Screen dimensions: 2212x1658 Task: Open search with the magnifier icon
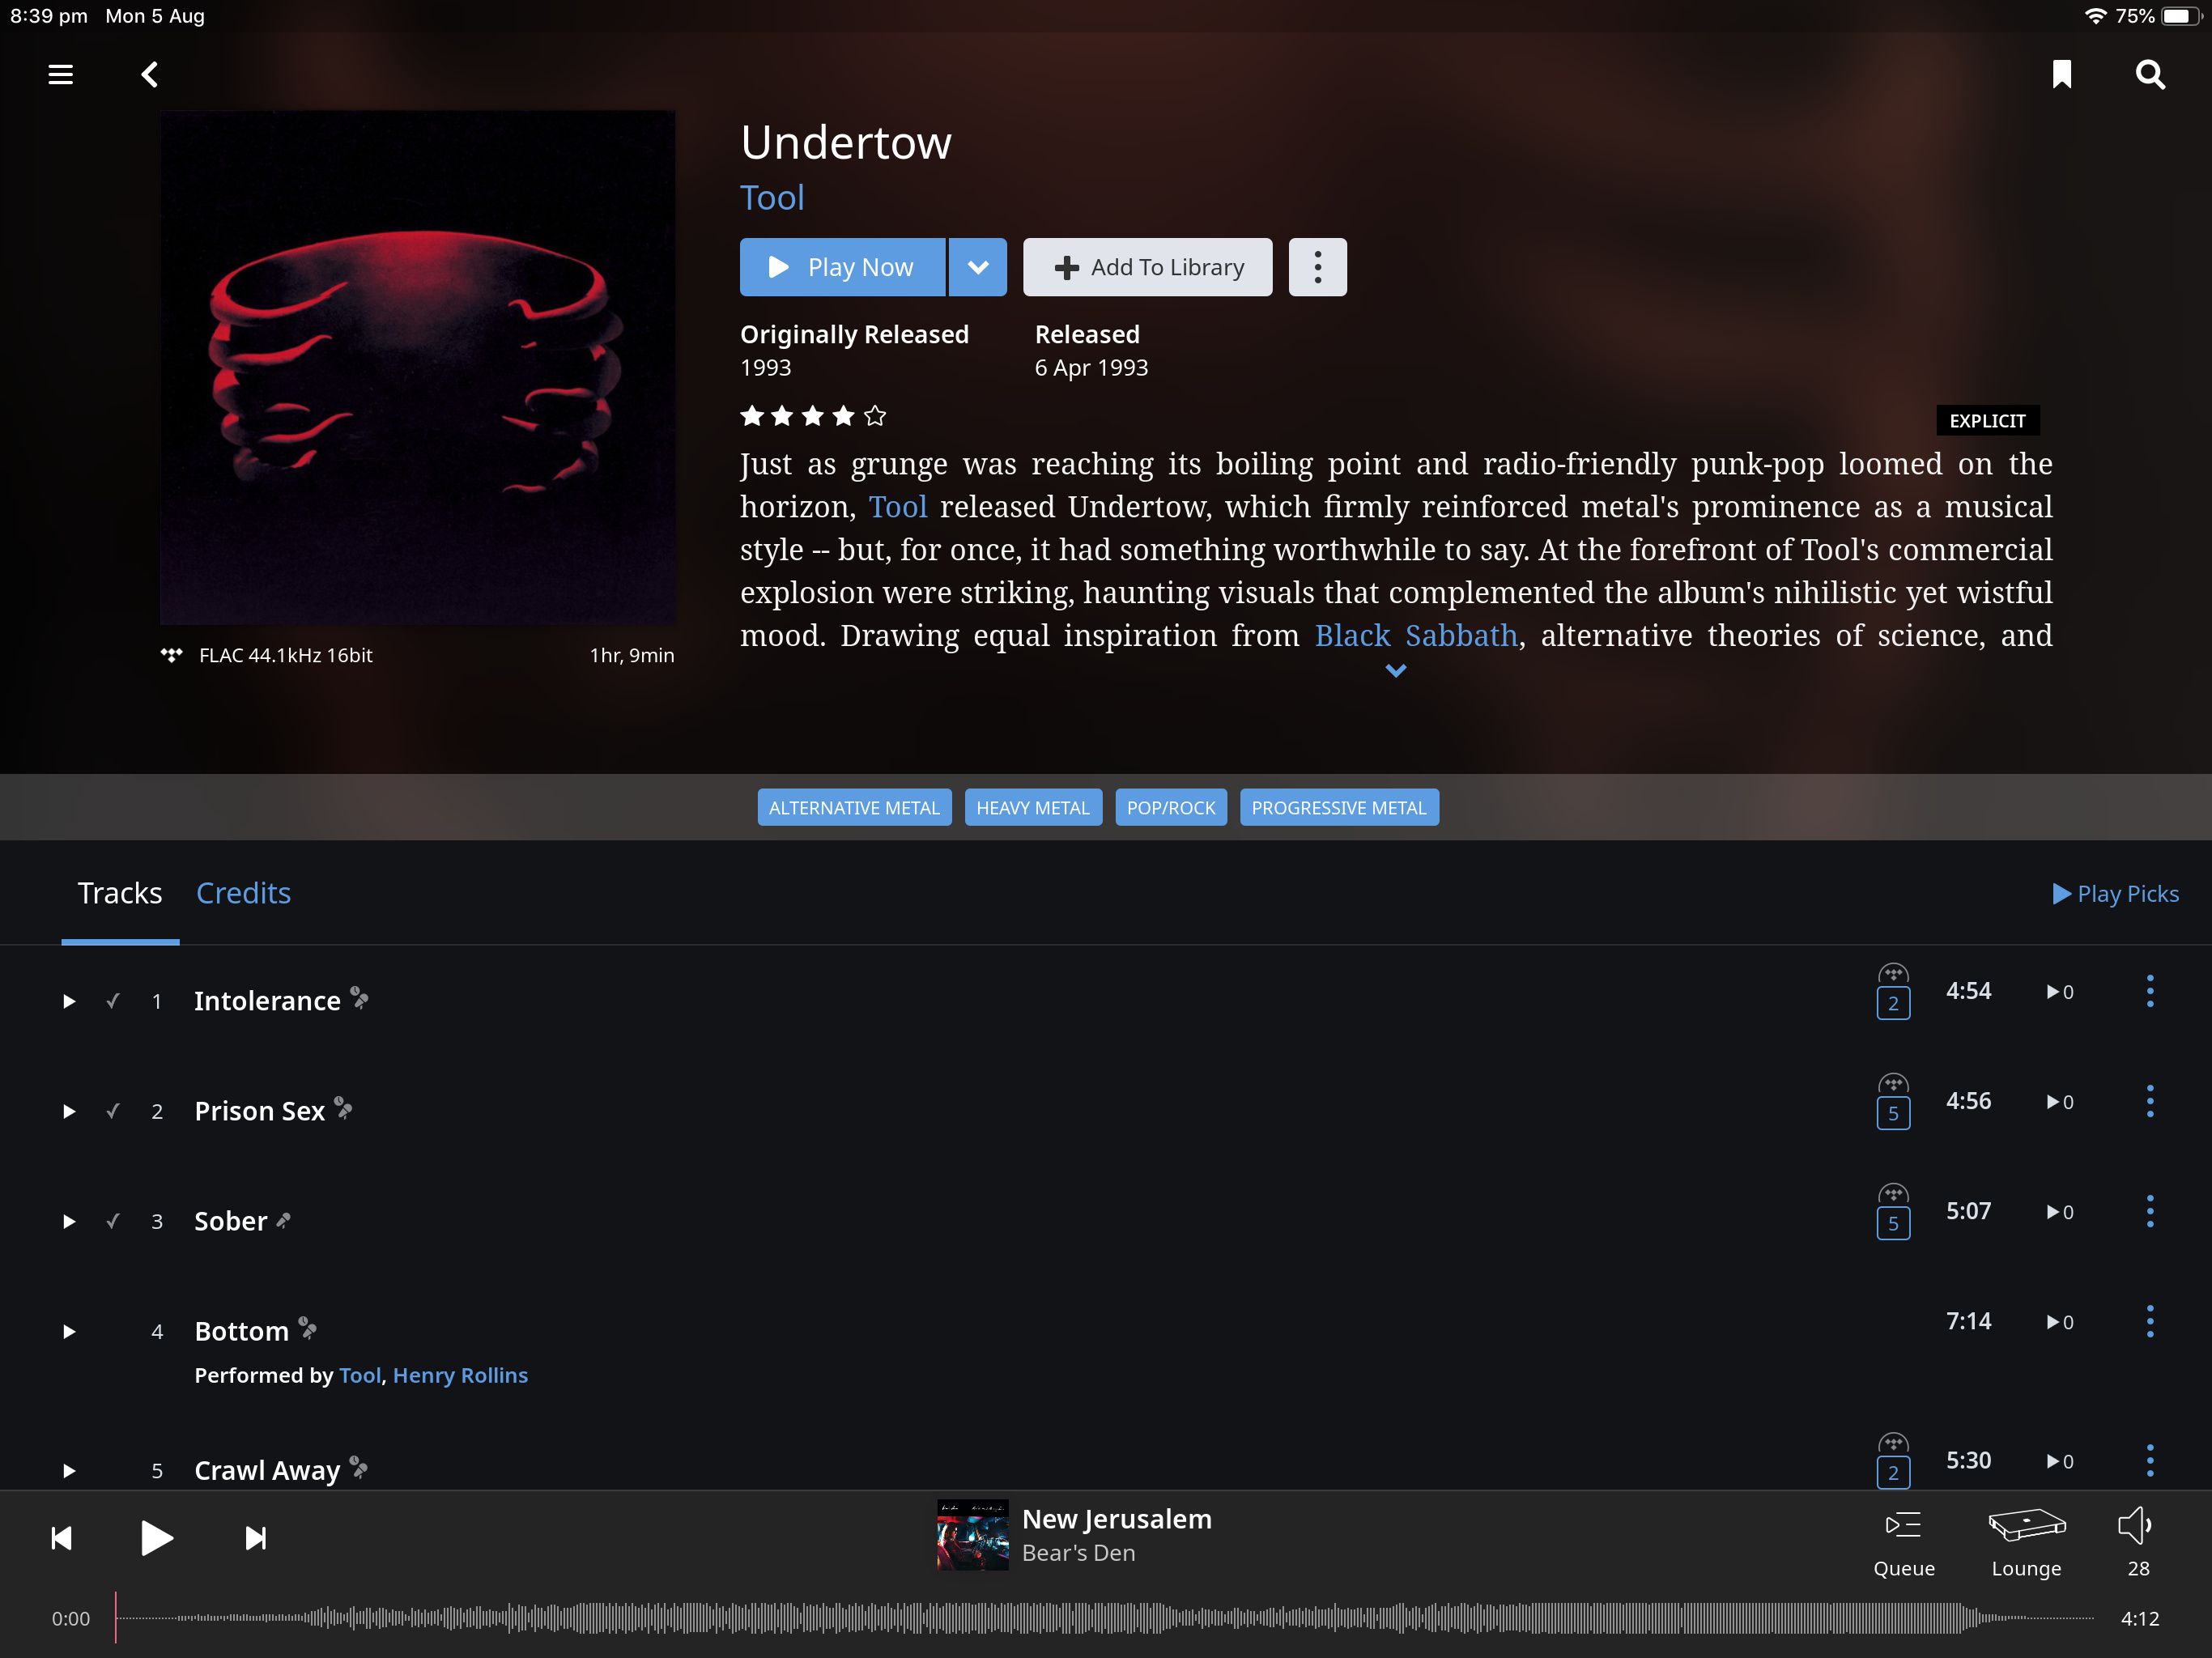tap(2149, 75)
